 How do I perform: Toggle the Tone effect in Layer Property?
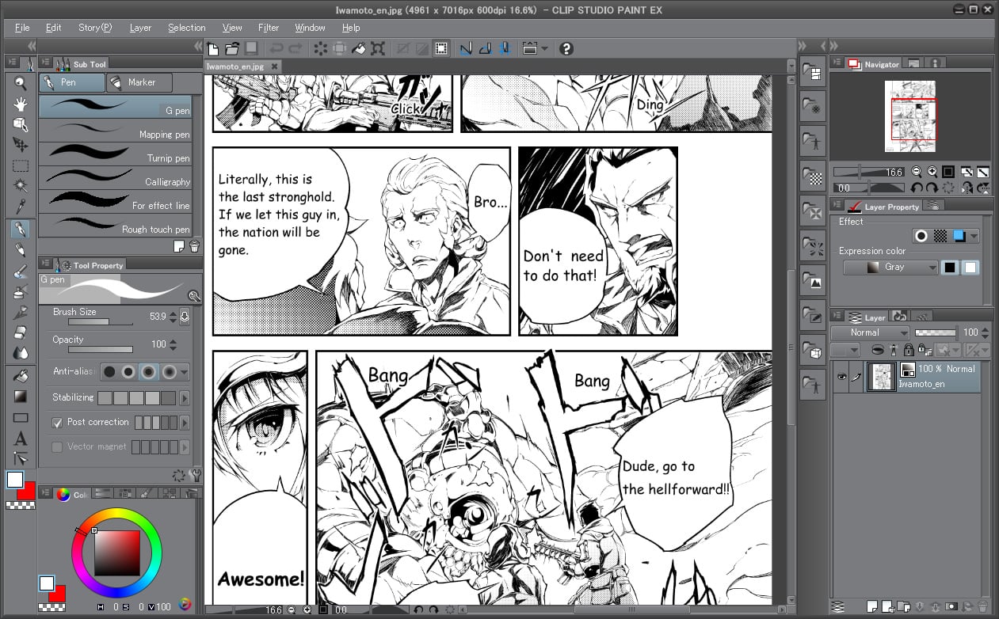940,236
